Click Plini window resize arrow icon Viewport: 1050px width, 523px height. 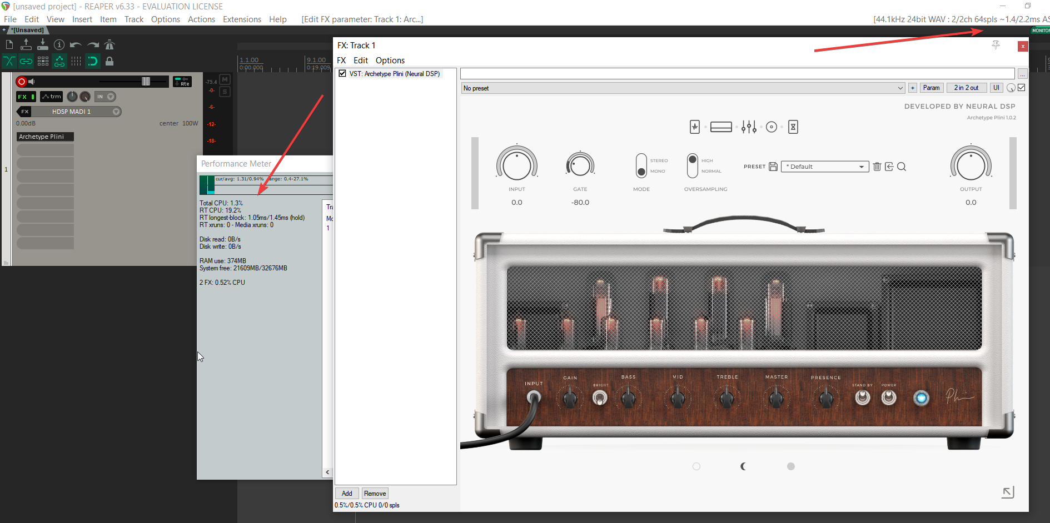click(x=1008, y=492)
